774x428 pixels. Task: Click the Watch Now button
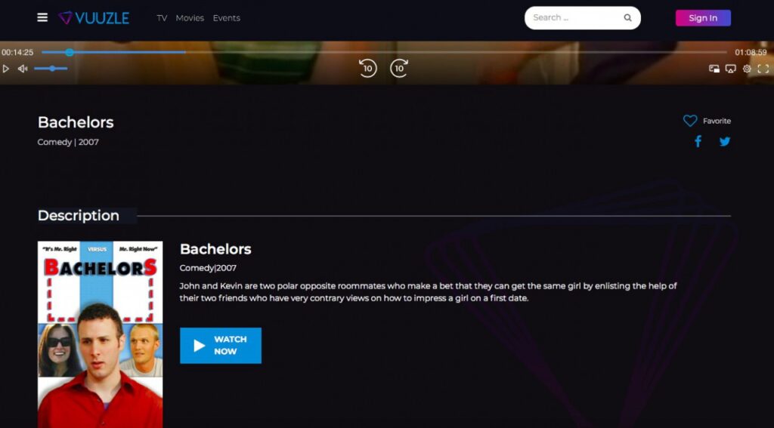(221, 346)
